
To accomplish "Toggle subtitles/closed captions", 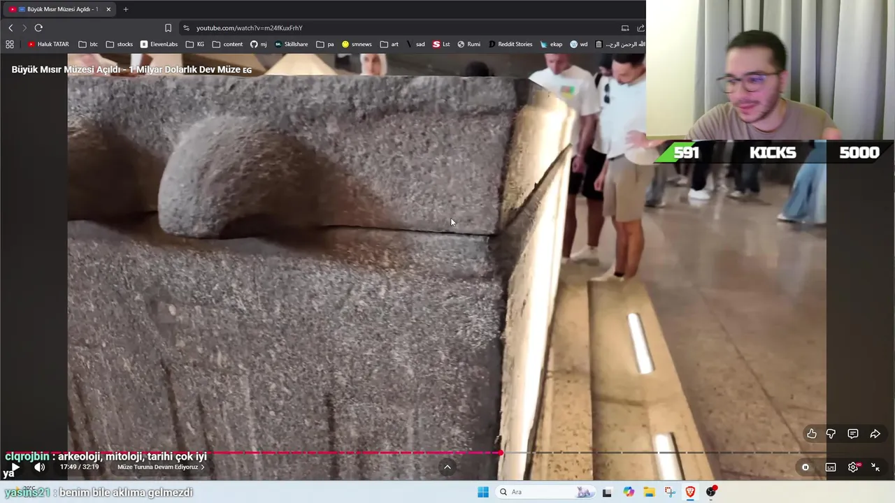I will [x=831, y=467].
